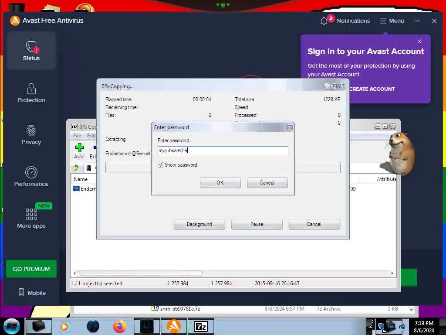Close the Enter password dialog

289,127
